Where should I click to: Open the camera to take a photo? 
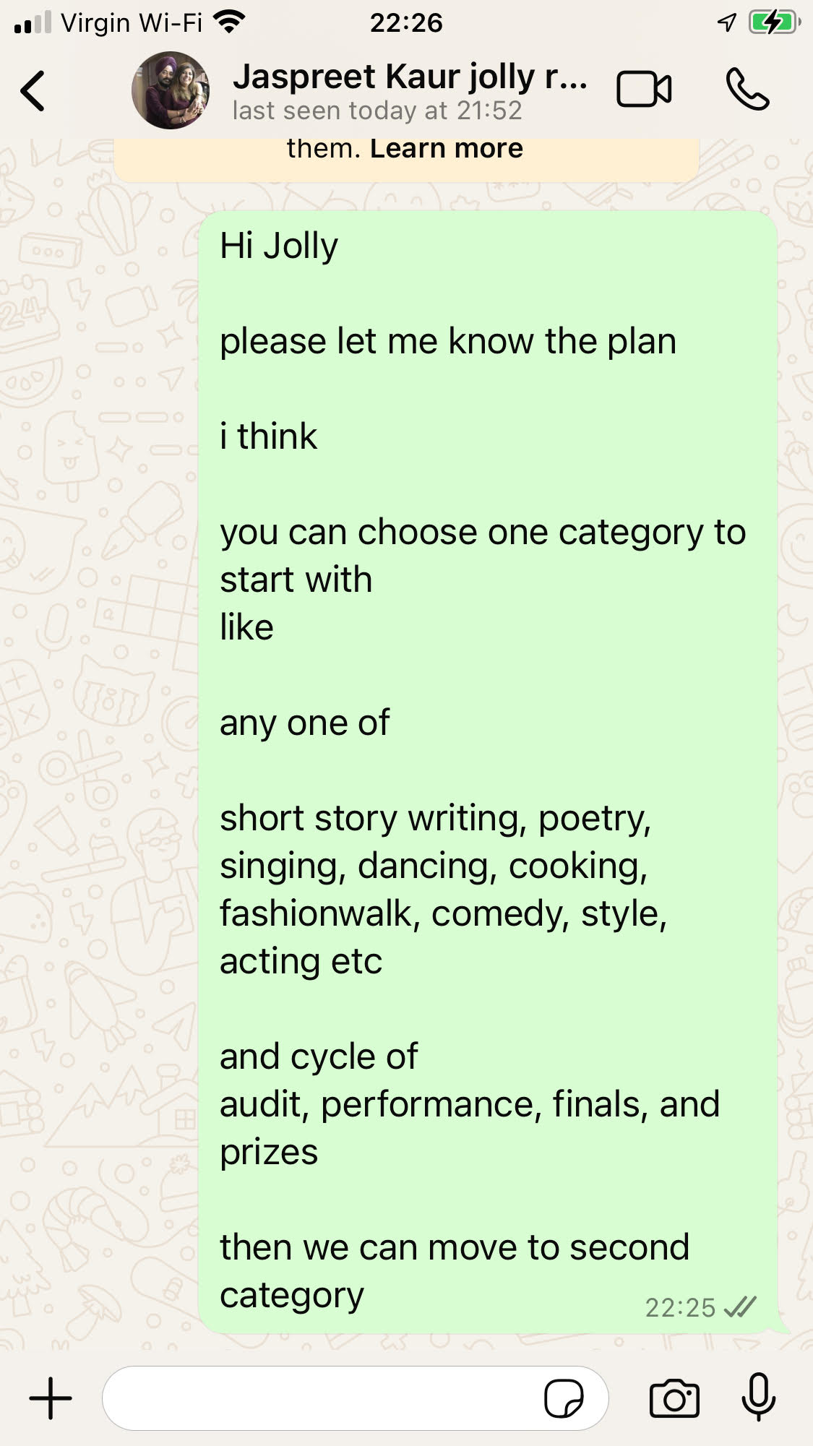[674, 1398]
